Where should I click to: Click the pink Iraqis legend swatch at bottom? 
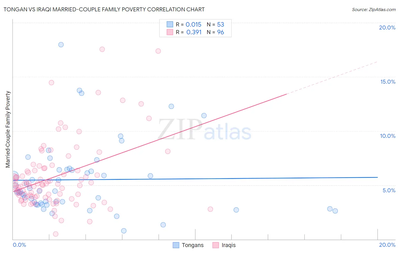(x=216, y=245)
